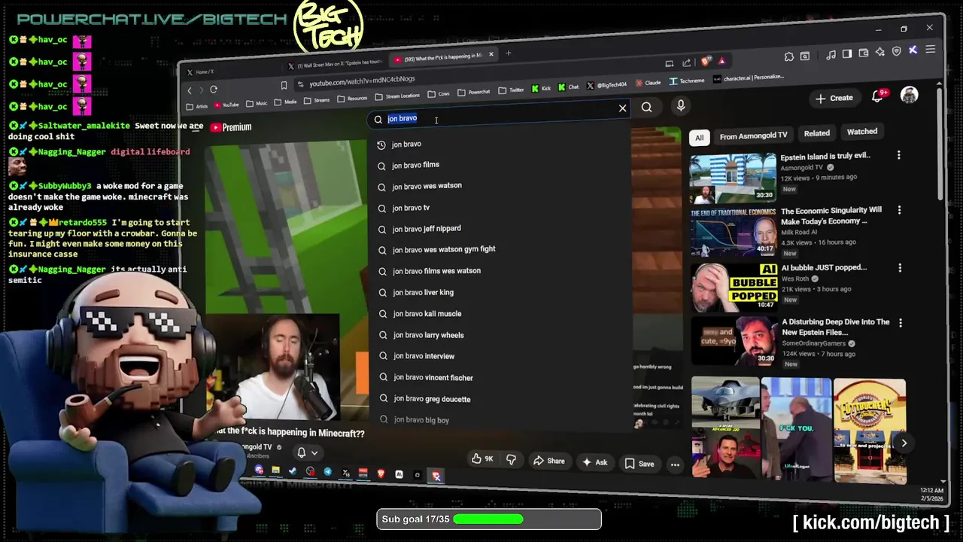Viewport: 963px width, 542px height.
Task: Clear the YouTube search box with X
Action: [622, 108]
